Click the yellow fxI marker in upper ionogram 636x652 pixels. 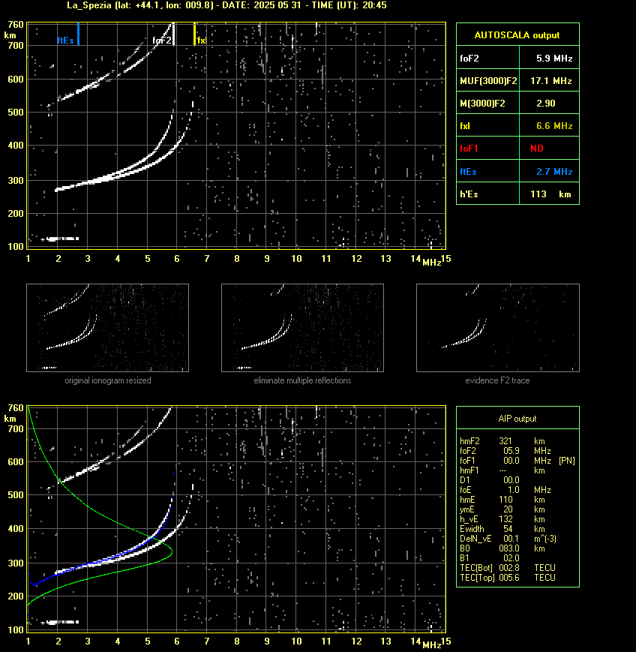pos(194,34)
